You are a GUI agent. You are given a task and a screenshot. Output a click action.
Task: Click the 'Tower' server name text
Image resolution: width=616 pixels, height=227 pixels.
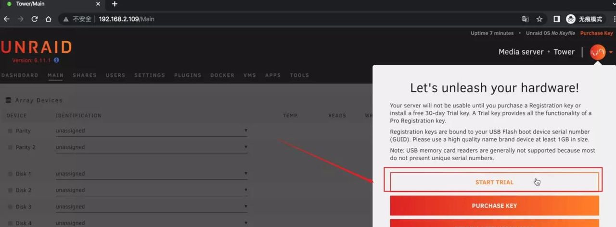pyautogui.click(x=564, y=52)
